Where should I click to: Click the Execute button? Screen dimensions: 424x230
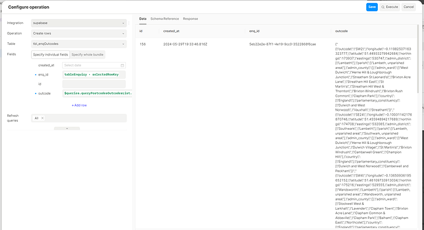click(390, 7)
